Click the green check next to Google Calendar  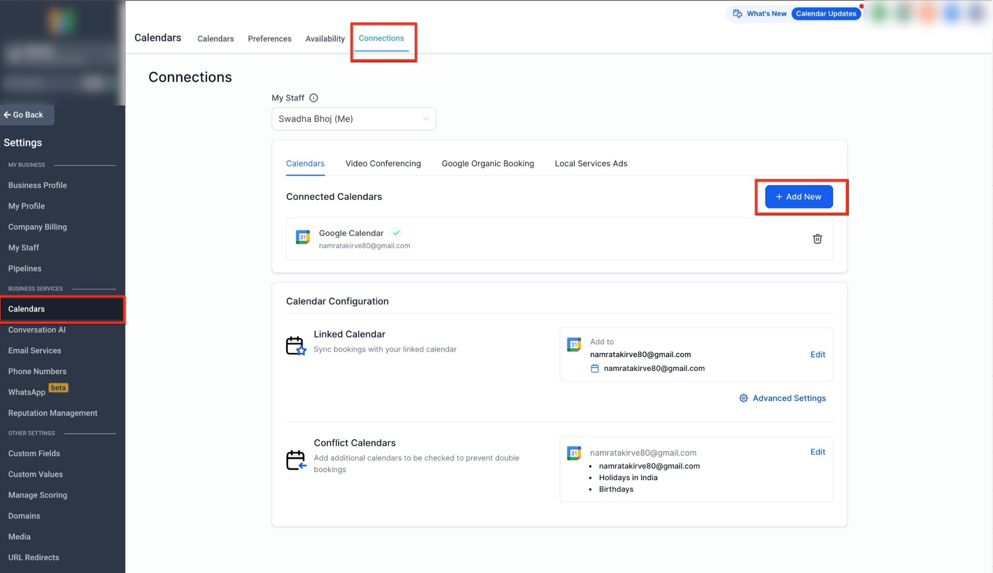[x=396, y=233]
